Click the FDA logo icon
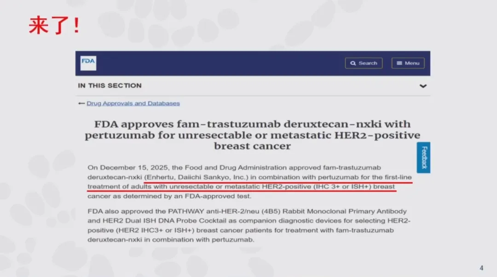This screenshot has height=277, width=497. point(88,63)
